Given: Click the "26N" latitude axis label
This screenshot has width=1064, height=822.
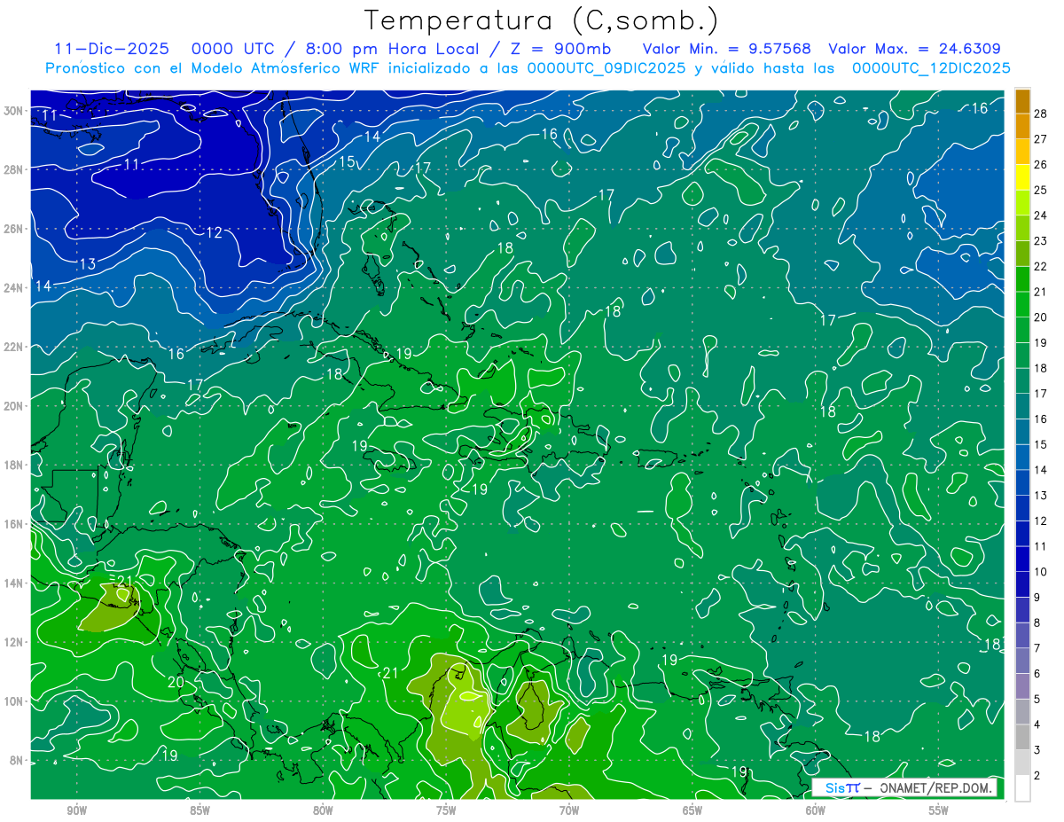Looking at the screenshot, I should tap(13, 229).
